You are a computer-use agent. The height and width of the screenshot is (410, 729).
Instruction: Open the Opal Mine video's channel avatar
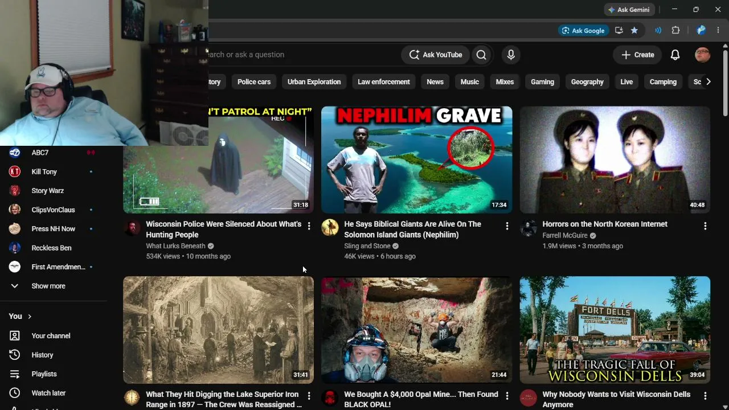click(x=330, y=397)
